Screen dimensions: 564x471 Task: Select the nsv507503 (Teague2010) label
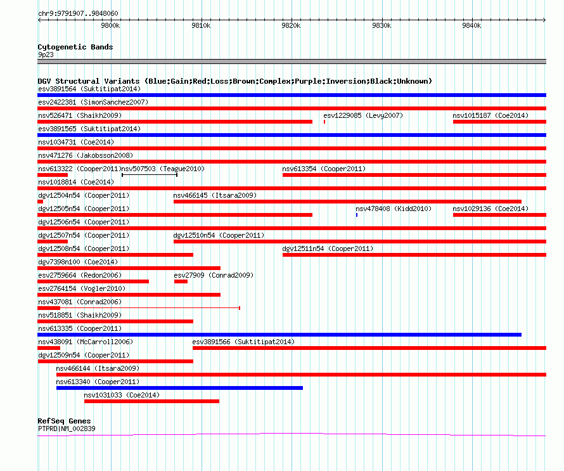pyautogui.click(x=163, y=169)
